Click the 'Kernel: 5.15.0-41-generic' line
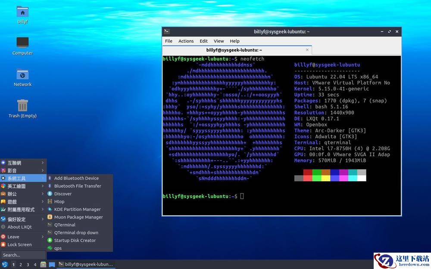431x269 pixels. pyautogui.click(x=331, y=89)
